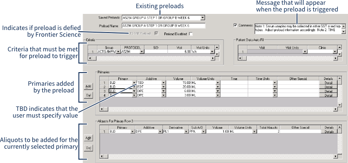The height and width of the screenshot is (163, 348).
Task: Open Primary BLD dropdown in Primaries row 2
Action: click(134, 86)
